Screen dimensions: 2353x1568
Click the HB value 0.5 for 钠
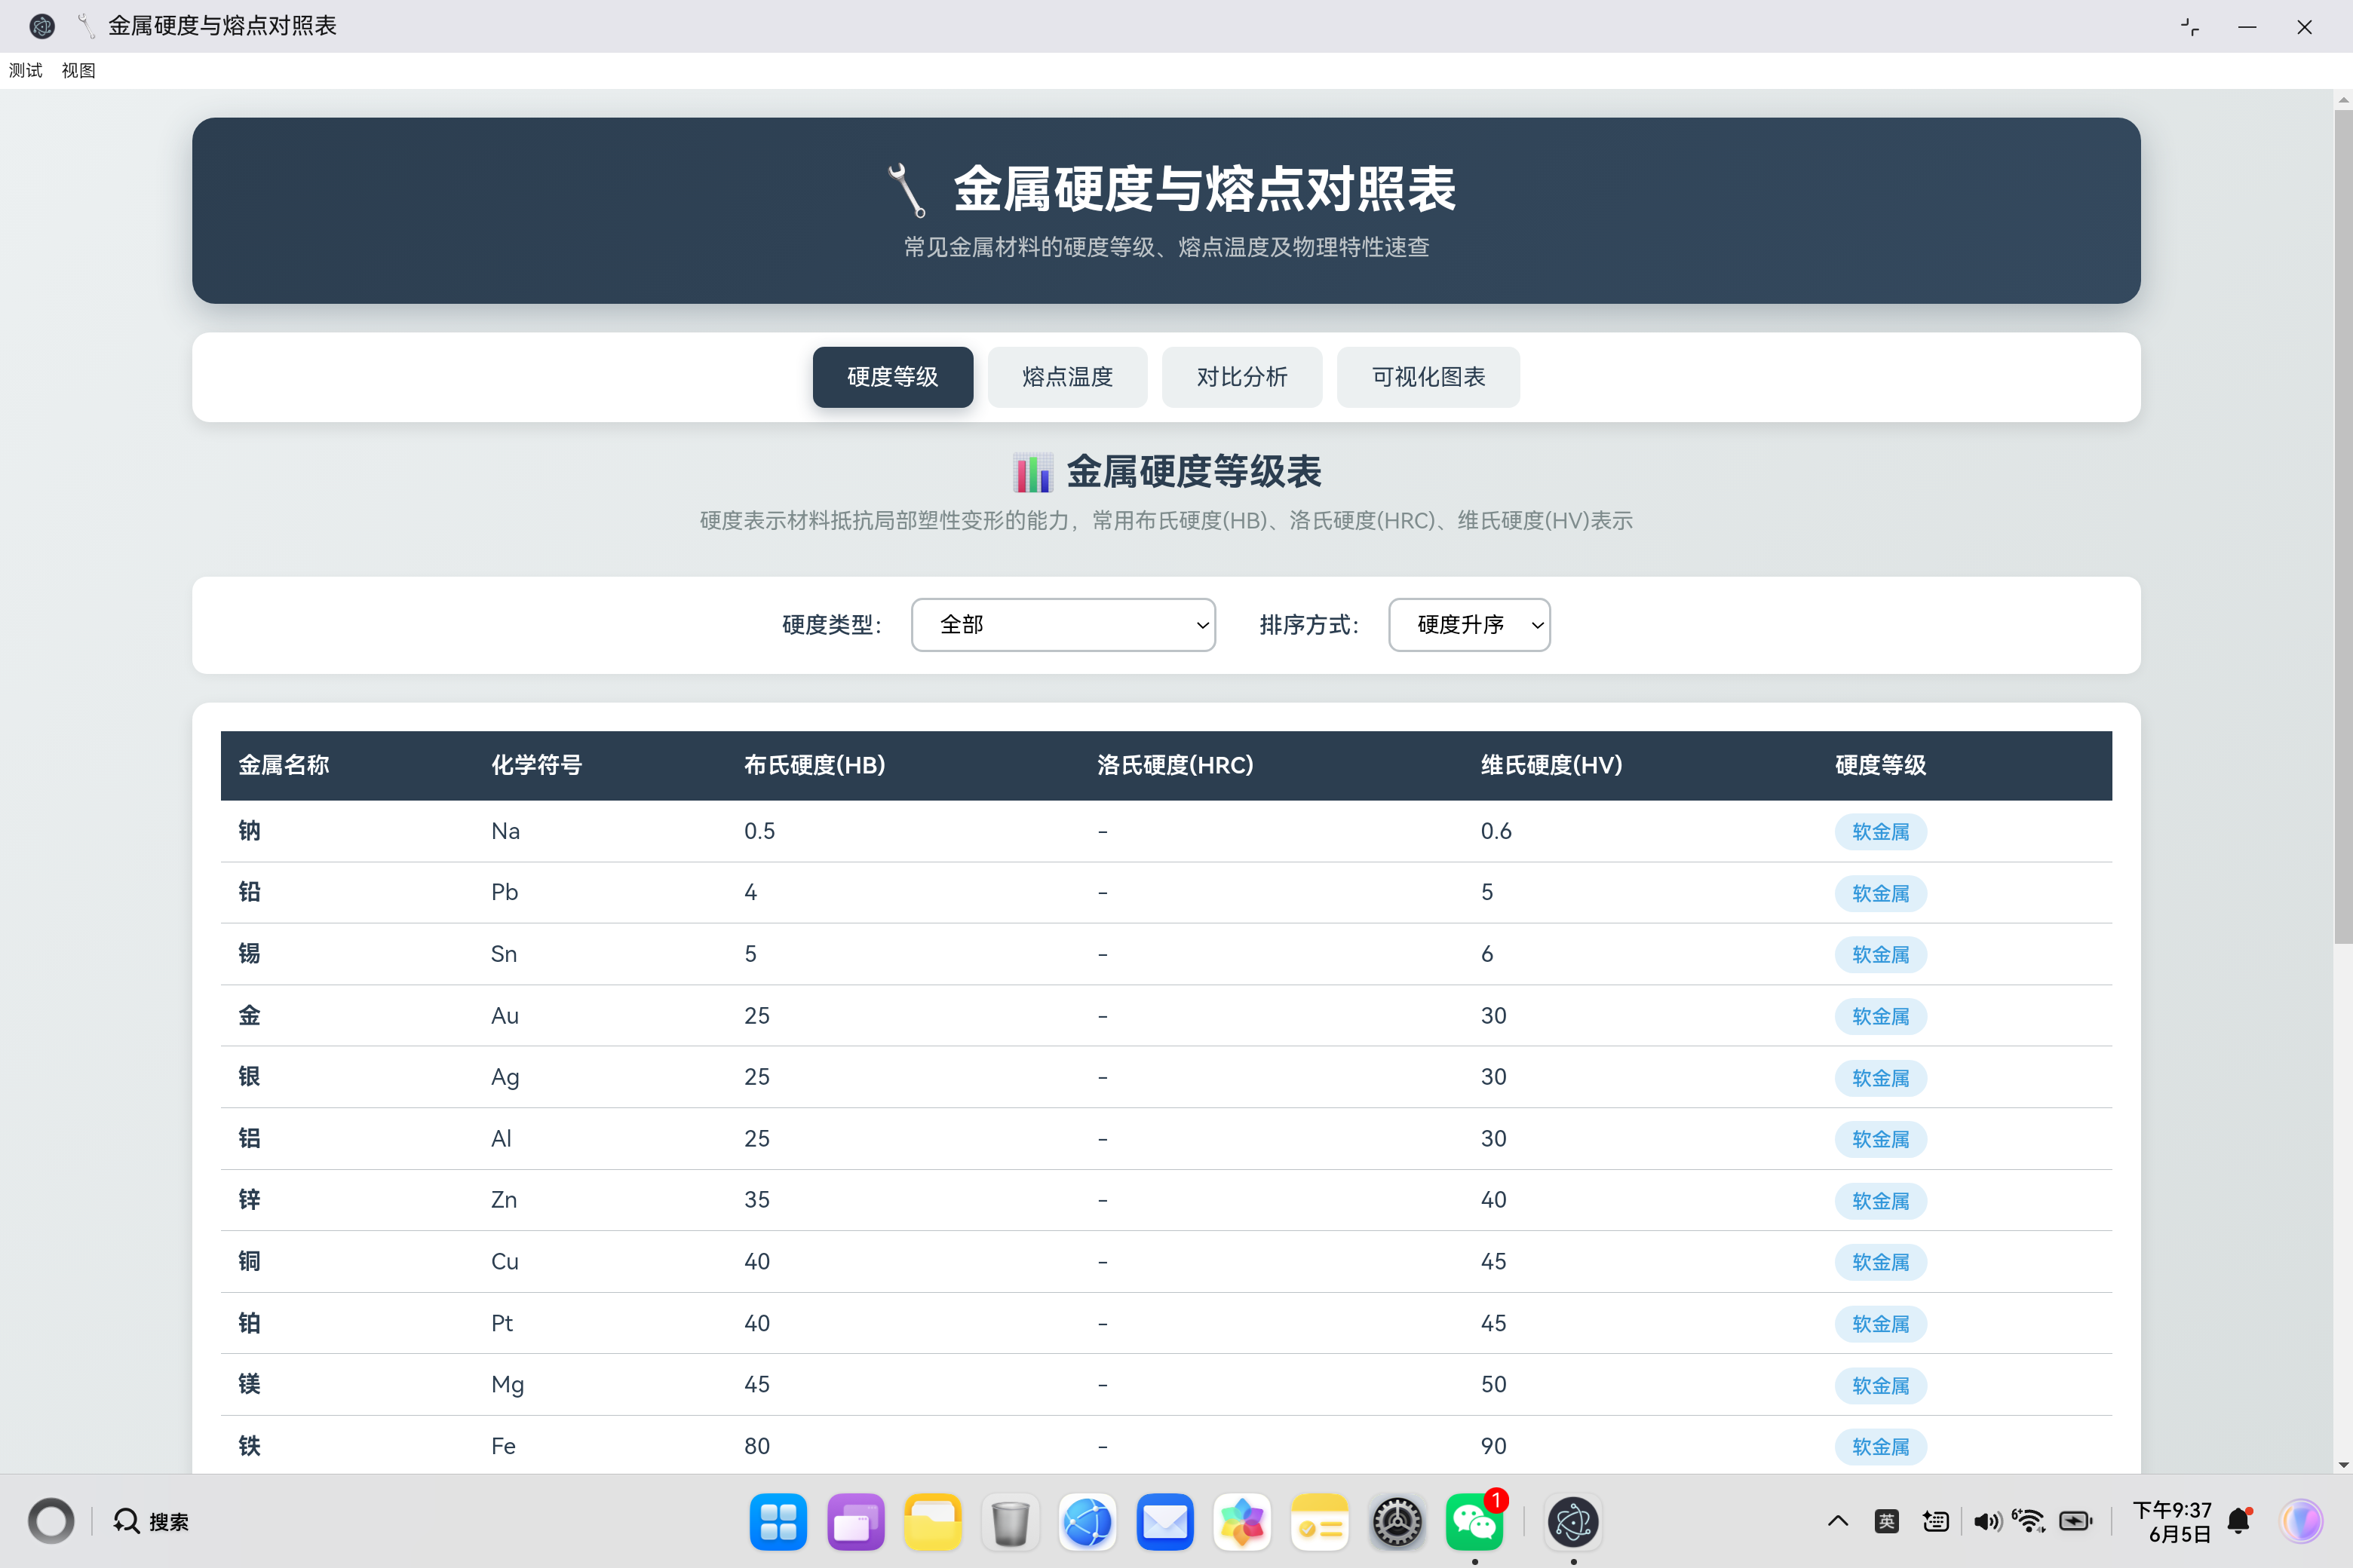759,831
